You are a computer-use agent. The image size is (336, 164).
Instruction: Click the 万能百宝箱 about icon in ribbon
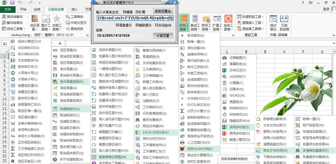click(284, 23)
